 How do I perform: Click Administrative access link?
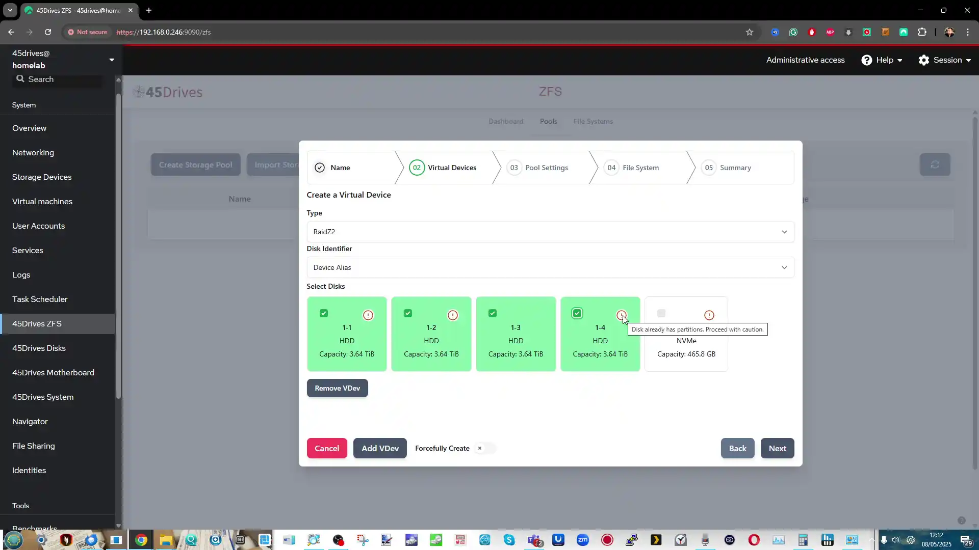coord(805,60)
